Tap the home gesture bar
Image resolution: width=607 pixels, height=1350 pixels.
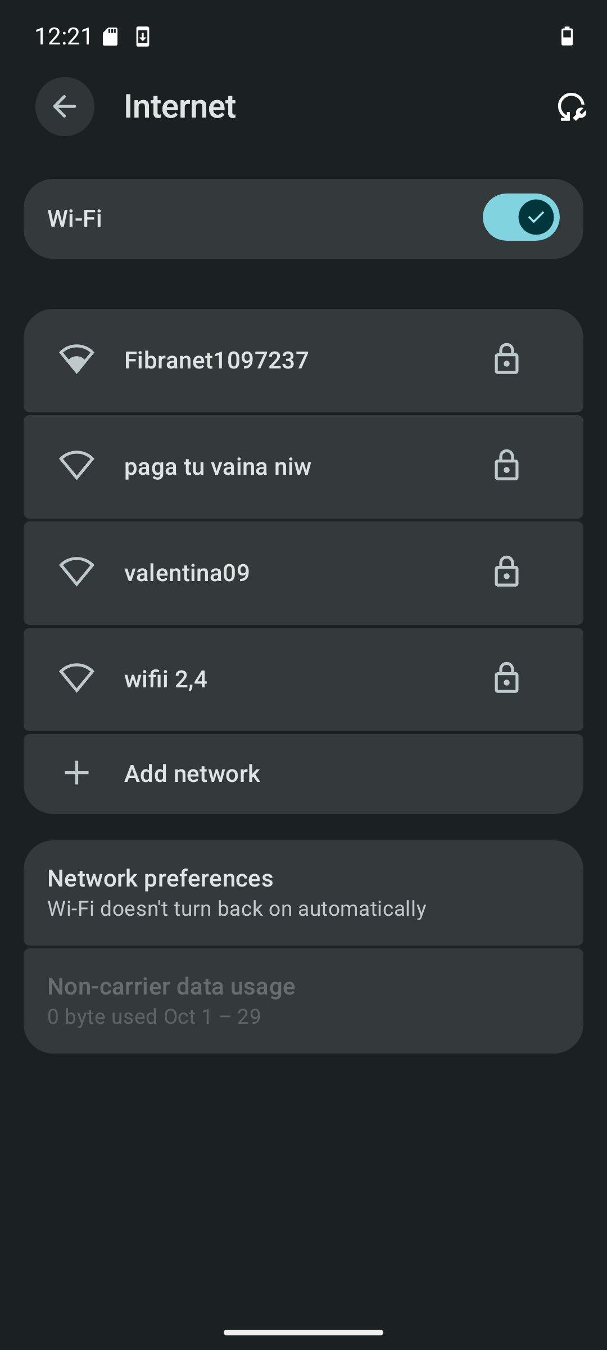coord(303,1332)
